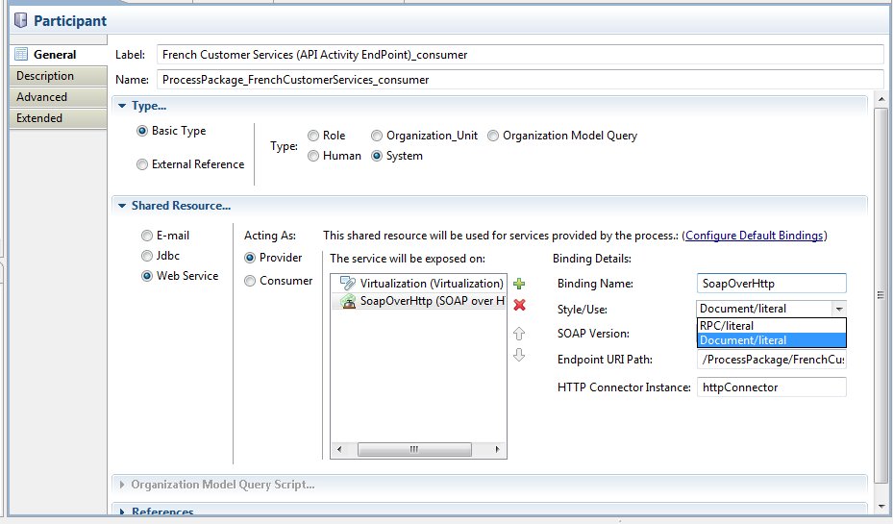Switch to the Advanced tab
The image size is (893, 524).
pos(58,97)
